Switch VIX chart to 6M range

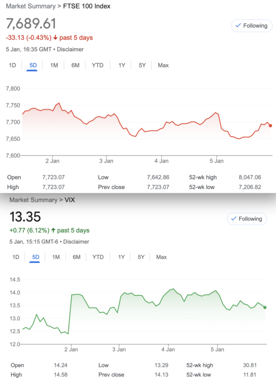[x=77, y=257]
